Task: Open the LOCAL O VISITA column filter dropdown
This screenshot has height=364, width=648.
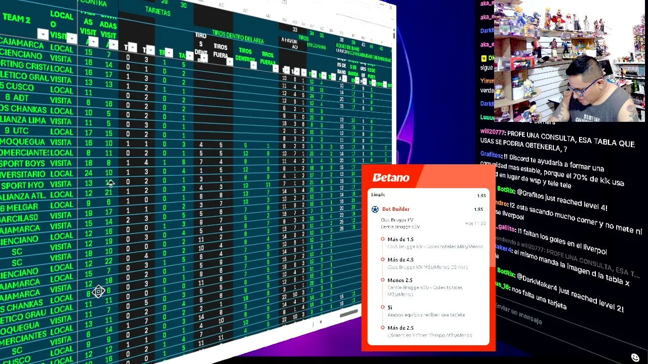Action: coord(71,38)
